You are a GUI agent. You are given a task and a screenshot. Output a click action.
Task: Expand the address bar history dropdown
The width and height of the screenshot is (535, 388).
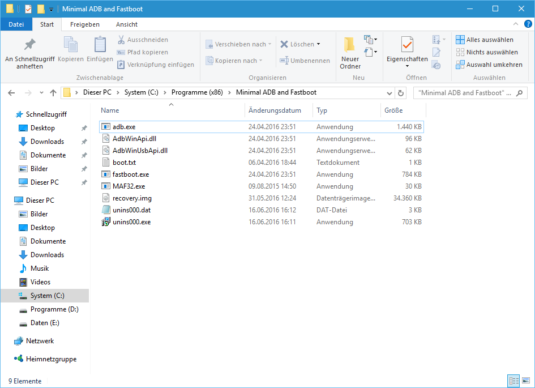point(390,93)
